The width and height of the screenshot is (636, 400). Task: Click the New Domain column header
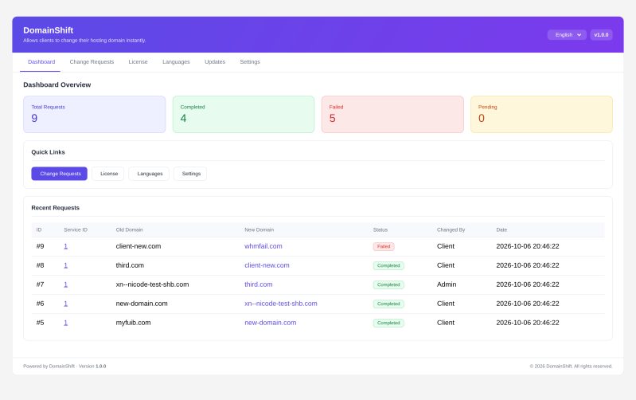coord(259,229)
